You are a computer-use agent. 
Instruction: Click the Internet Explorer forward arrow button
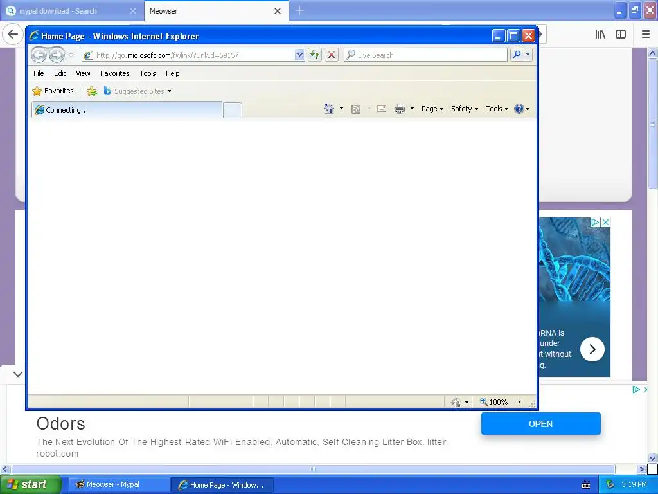tap(57, 55)
